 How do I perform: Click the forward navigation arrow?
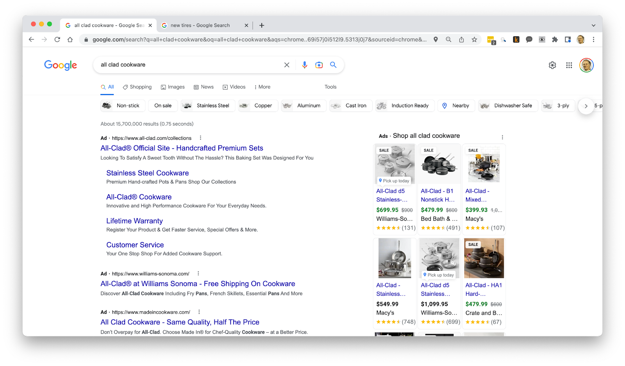[44, 39]
